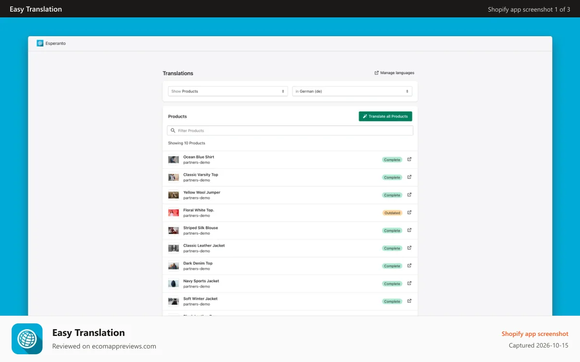This screenshot has height=362, width=580.
Task: Open the Ocean Blue Shirt product name
Action: point(199,157)
